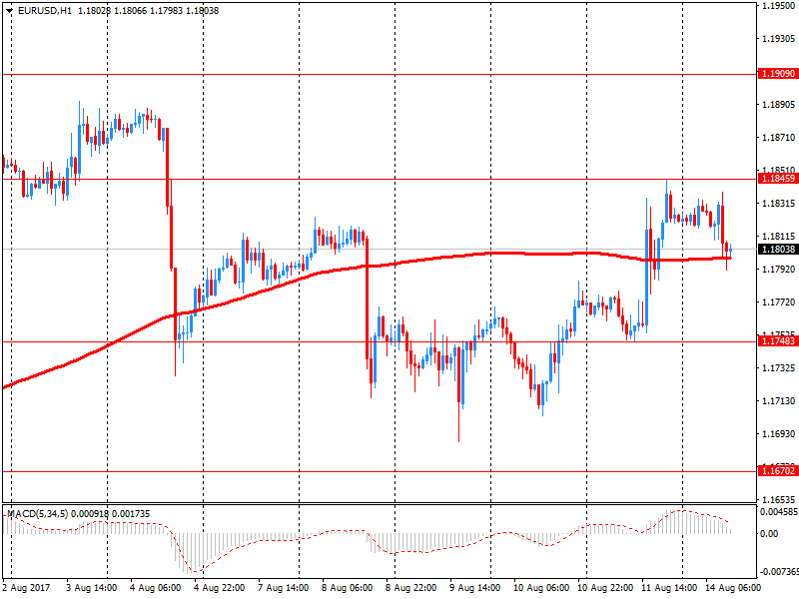Click the 10 Aug 06:00 time label
Viewport: 799px width, 599px height.
(541, 588)
